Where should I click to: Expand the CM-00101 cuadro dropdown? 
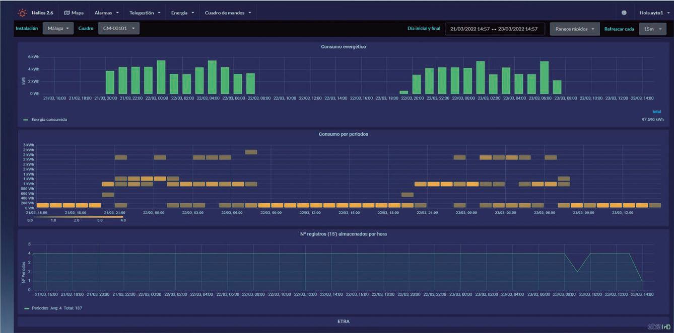click(118, 29)
